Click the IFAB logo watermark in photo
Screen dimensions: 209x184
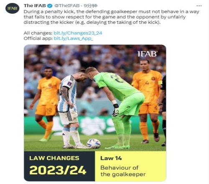(x=148, y=54)
